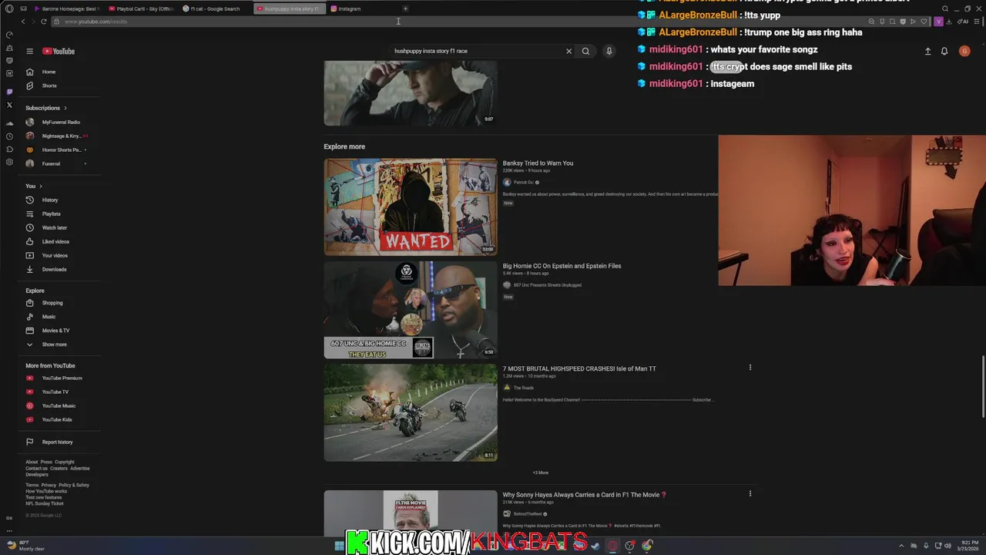This screenshot has width=986, height=555.
Task: Open the taskbar weather widget
Action: 25,546
